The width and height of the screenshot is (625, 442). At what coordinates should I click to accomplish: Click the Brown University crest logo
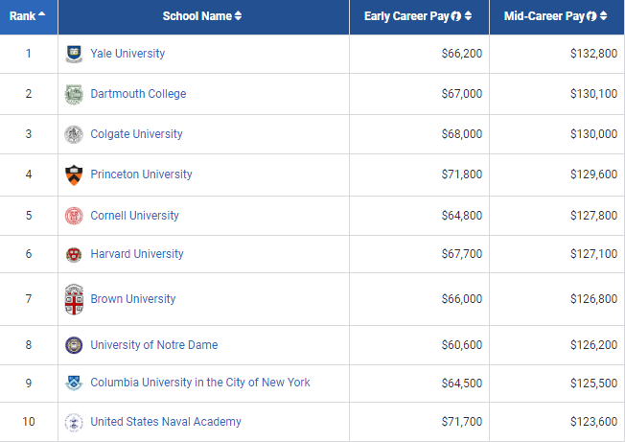pos(74,299)
